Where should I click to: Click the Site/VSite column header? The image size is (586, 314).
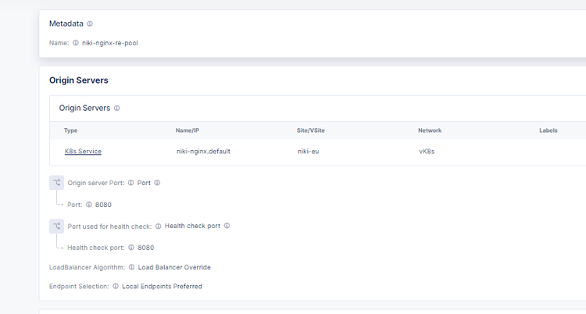(313, 130)
